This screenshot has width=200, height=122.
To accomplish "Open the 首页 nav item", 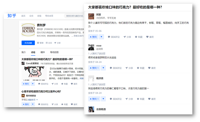I will point(23,16).
